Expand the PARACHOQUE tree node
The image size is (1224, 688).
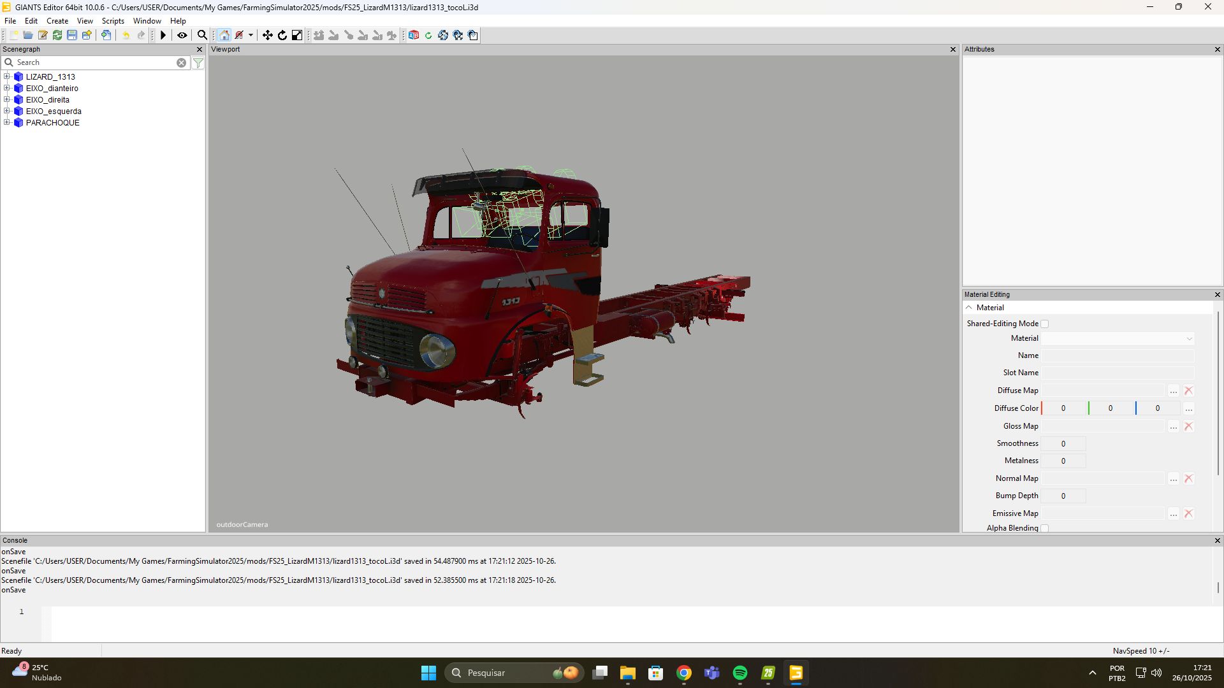point(7,122)
